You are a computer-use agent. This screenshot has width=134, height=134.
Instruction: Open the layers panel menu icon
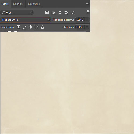point(87,4)
